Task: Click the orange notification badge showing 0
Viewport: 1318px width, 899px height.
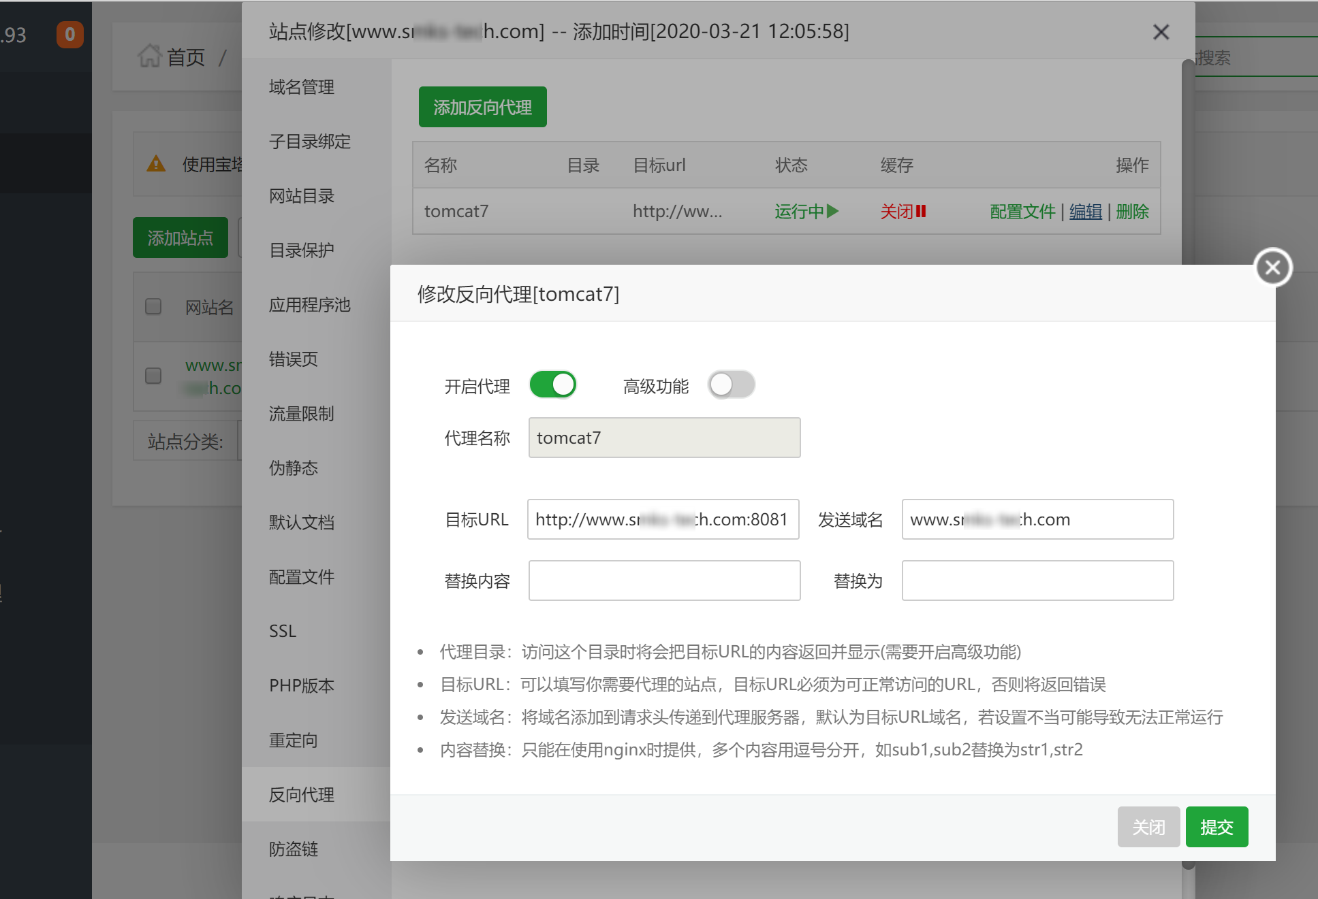Action: pyautogui.click(x=69, y=34)
